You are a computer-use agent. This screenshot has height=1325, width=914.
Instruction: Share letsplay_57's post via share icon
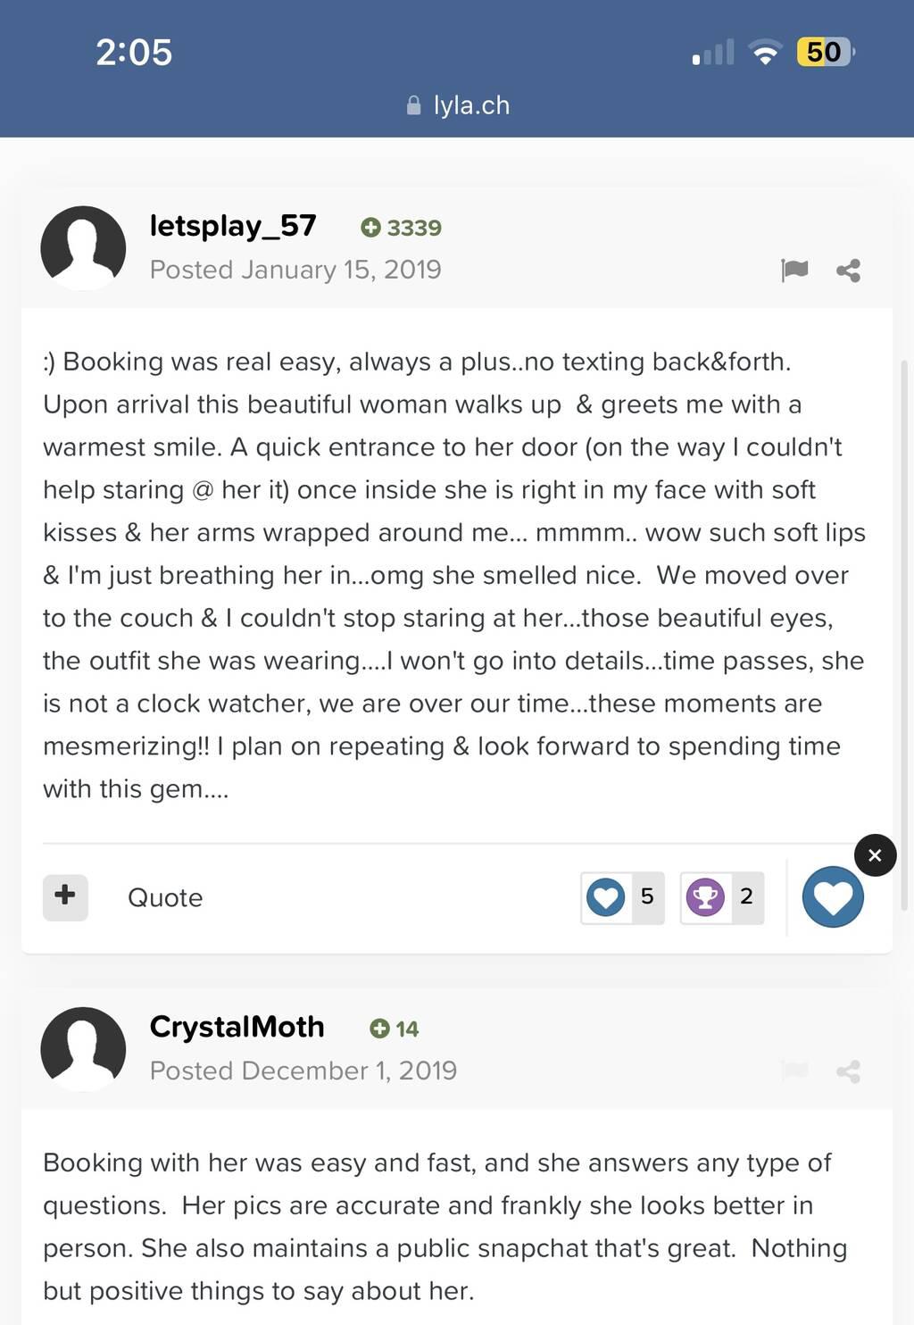click(x=848, y=270)
